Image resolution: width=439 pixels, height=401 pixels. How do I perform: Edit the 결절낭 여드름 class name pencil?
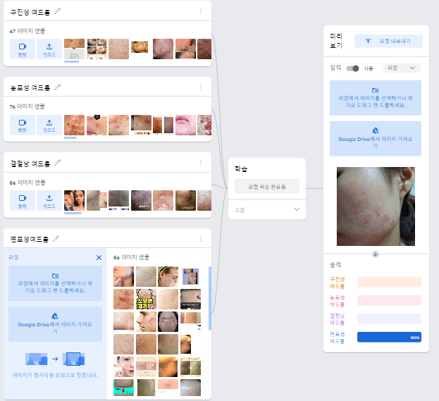click(x=57, y=163)
